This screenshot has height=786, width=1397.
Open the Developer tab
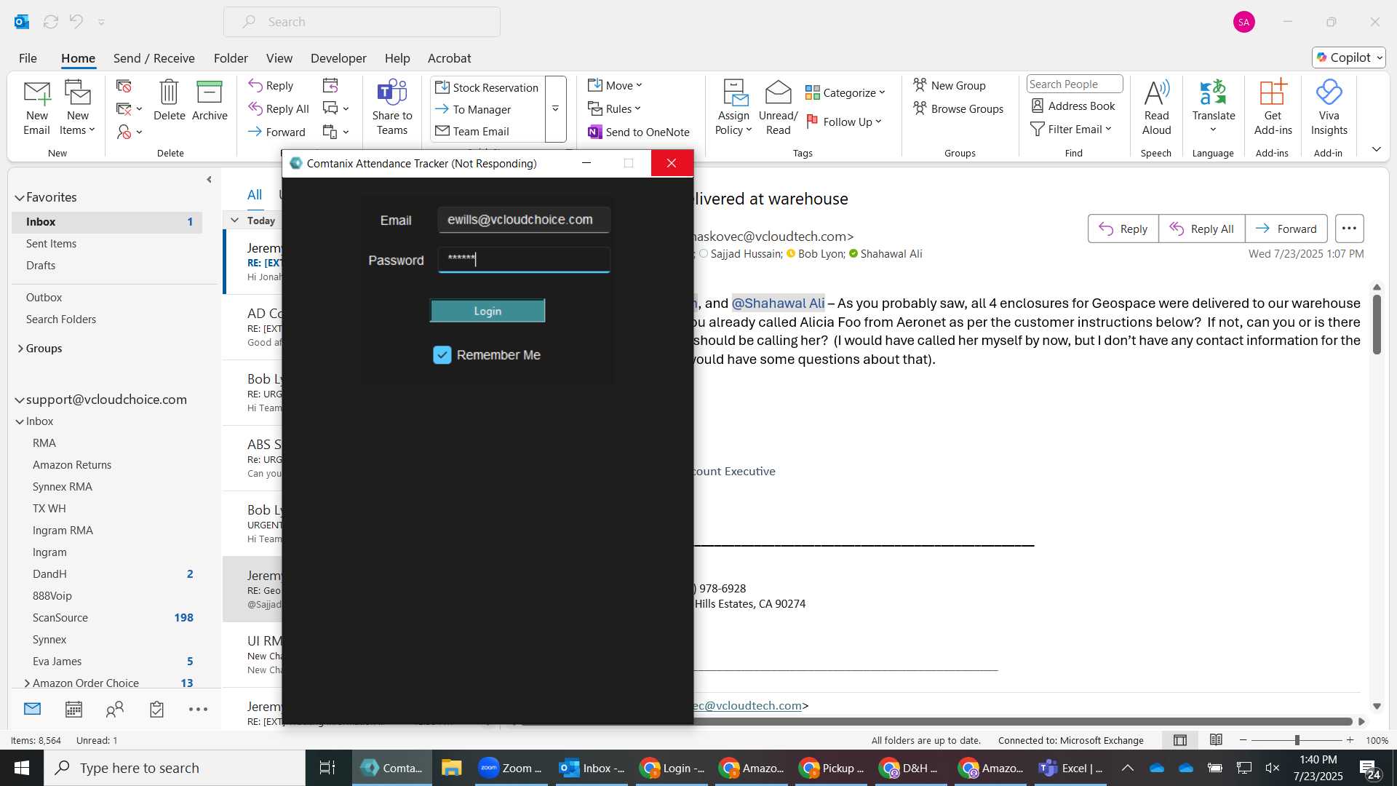tap(338, 58)
